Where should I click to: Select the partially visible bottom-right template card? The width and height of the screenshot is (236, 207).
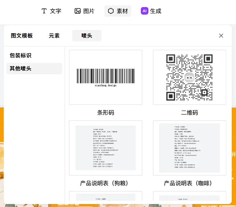coord(189,196)
